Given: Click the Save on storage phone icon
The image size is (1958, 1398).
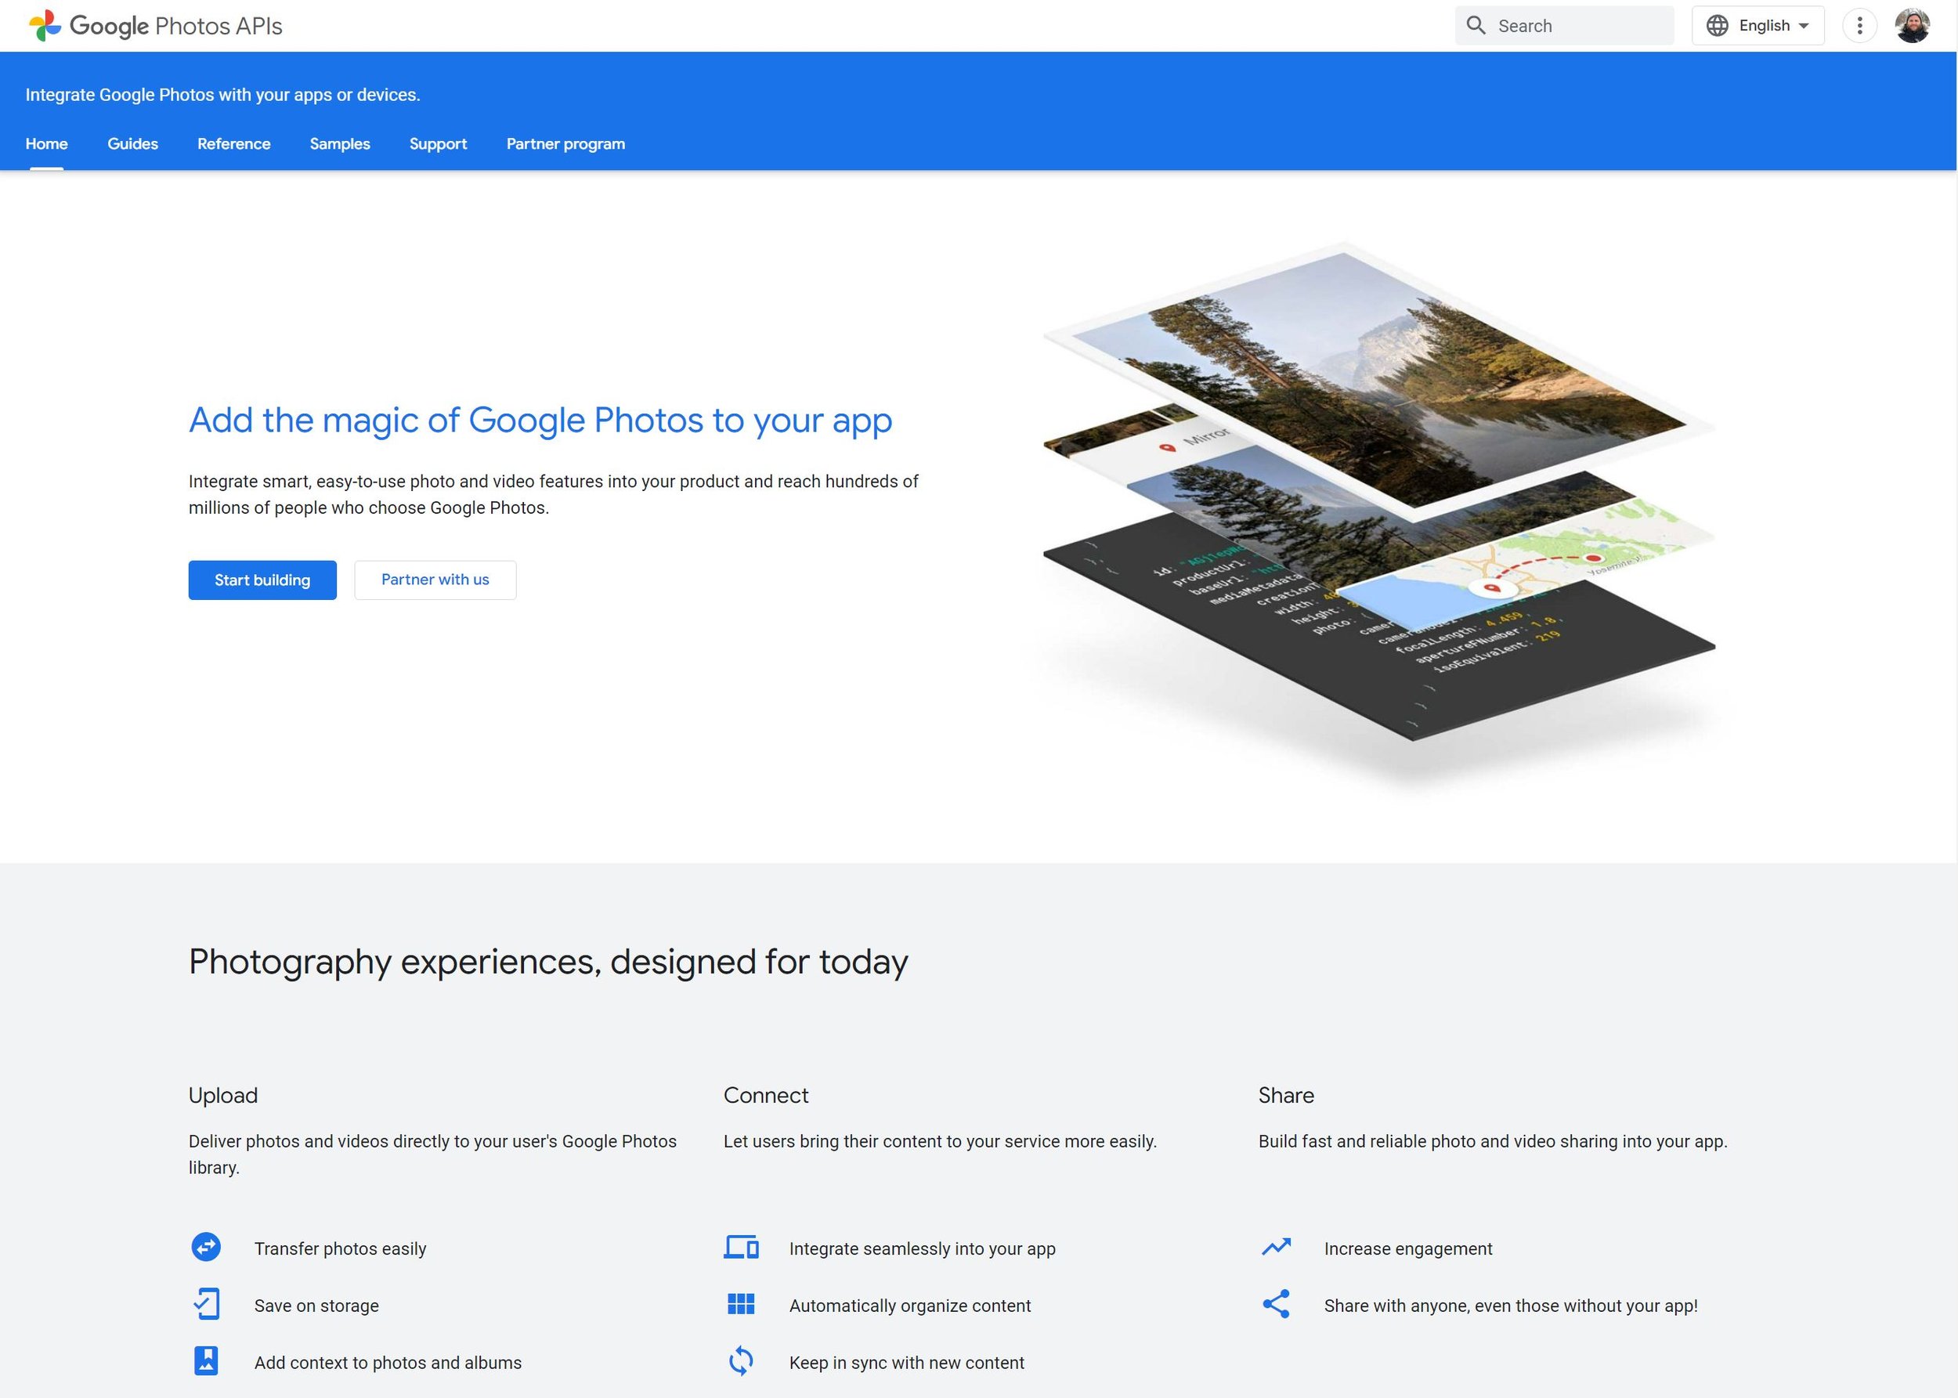Looking at the screenshot, I should click(x=207, y=1304).
